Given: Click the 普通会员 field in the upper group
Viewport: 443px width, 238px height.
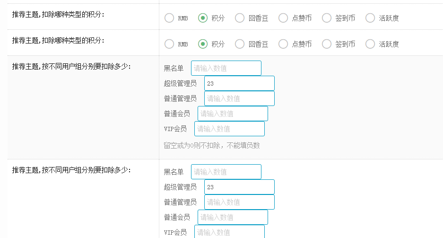Looking at the screenshot, I should tap(233, 114).
